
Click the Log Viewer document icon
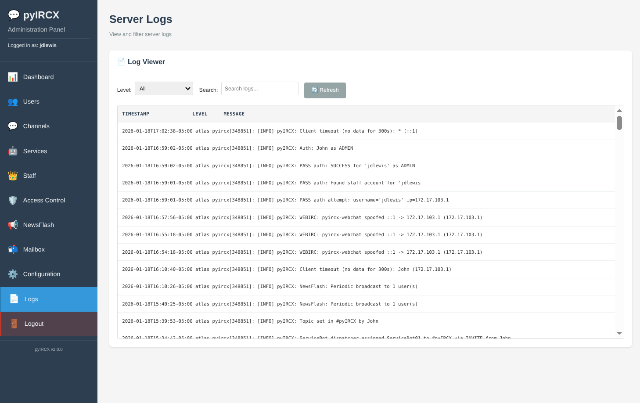[121, 61]
